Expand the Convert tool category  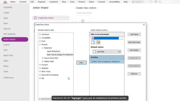pos(40,65)
